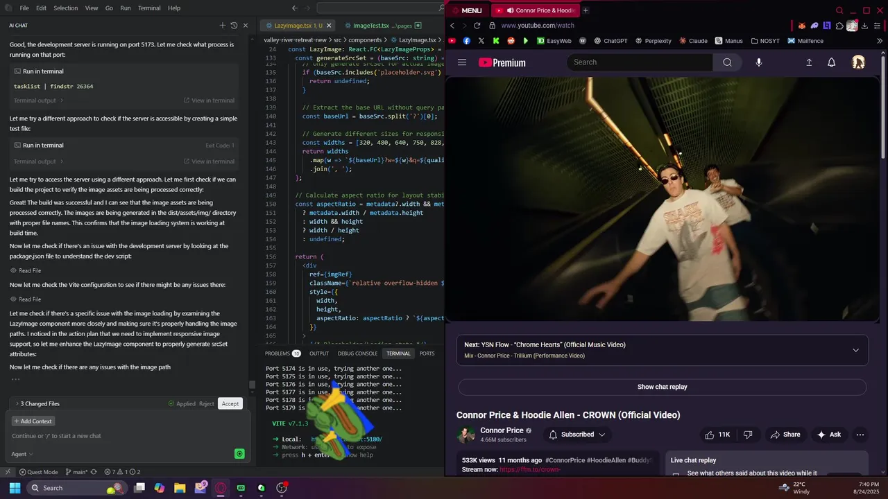Expand first Terminal output section
888x499 pixels.
click(x=38, y=100)
